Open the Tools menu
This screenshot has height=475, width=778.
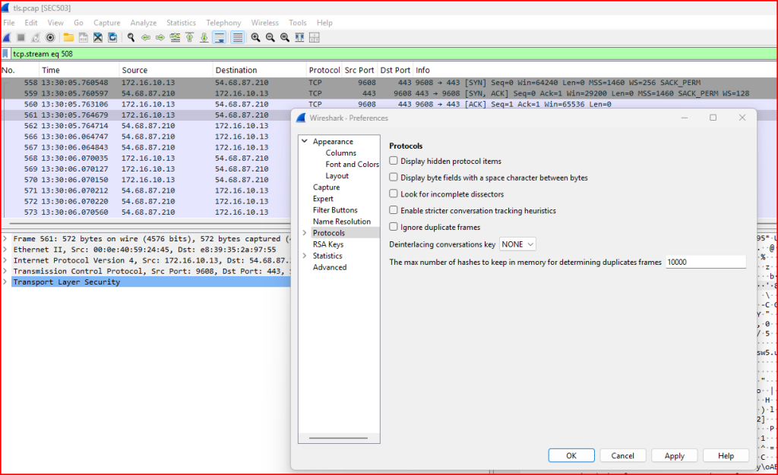click(297, 23)
